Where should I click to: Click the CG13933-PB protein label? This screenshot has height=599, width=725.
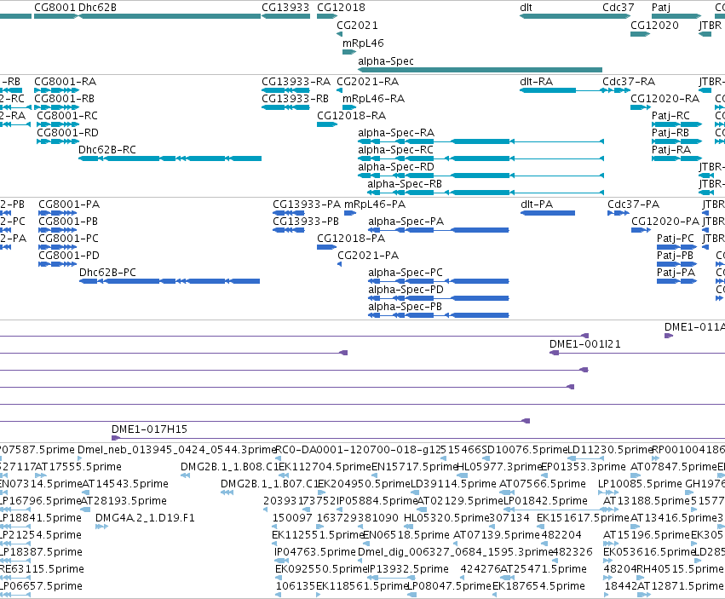point(306,222)
